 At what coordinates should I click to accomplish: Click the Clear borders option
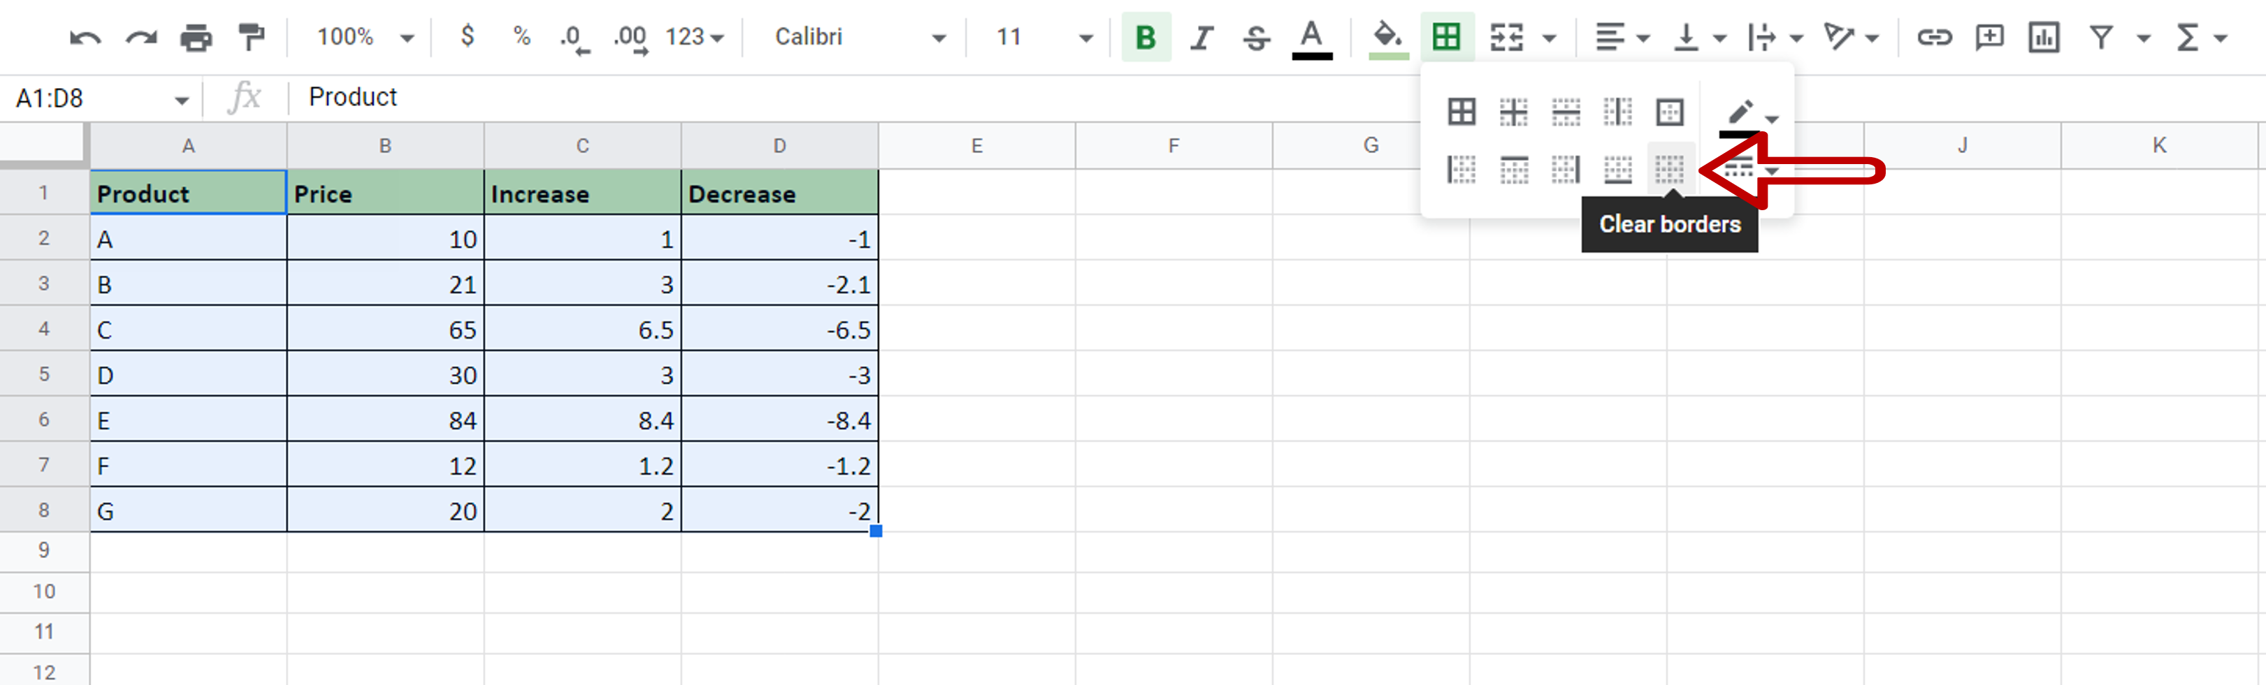(1668, 169)
